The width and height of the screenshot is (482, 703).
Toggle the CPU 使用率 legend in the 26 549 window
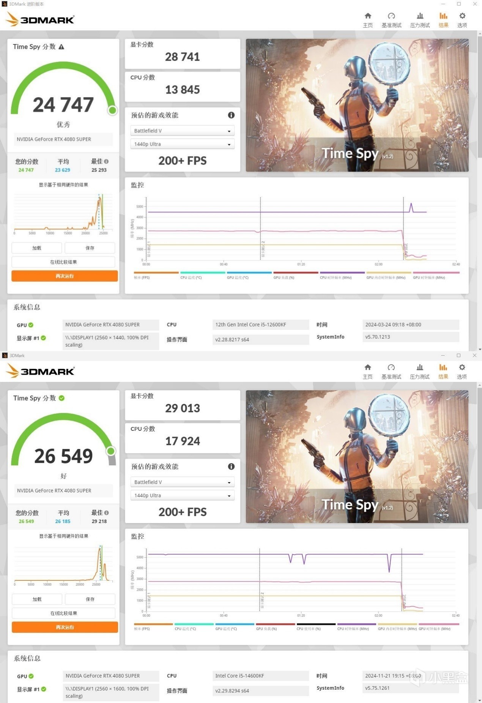pos(316,626)
